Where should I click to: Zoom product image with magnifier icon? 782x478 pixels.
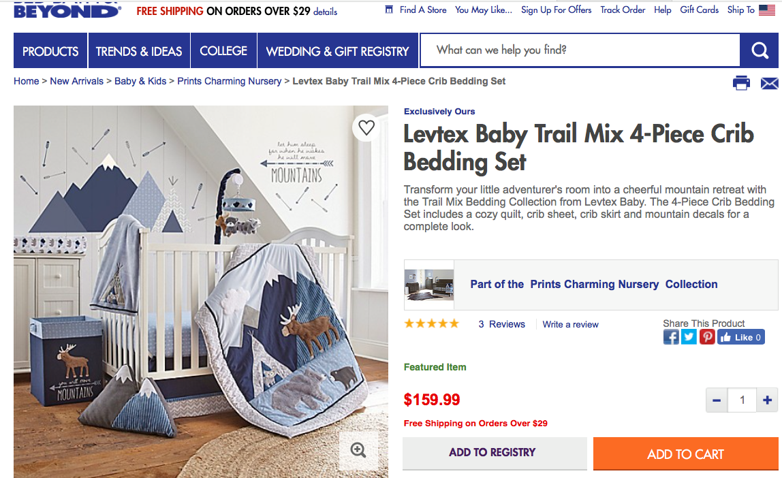[x=358, y=450]
